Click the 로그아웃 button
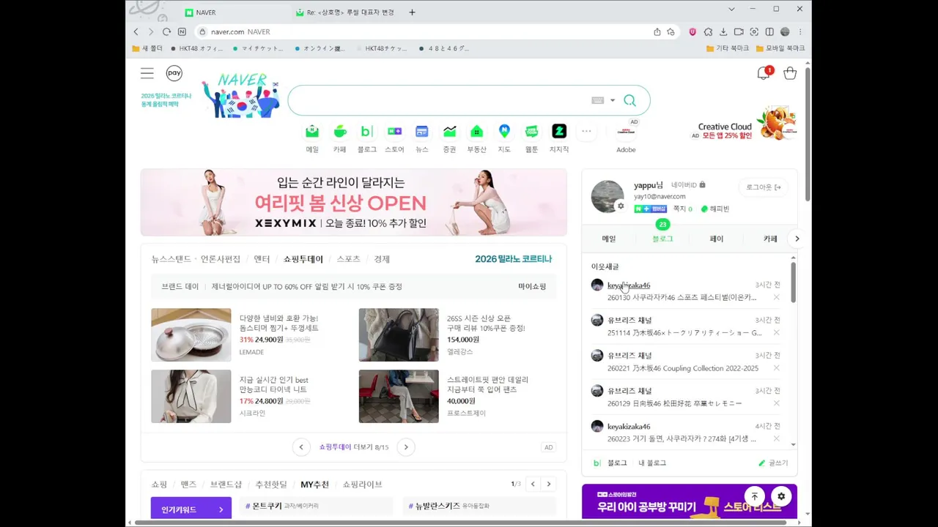This screenshot has width=938, height=527. [764, 187]
